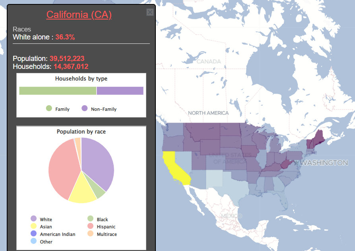355x251 pixels.
Task: Click the Population by race chart title
Action: tap(81, 131)
